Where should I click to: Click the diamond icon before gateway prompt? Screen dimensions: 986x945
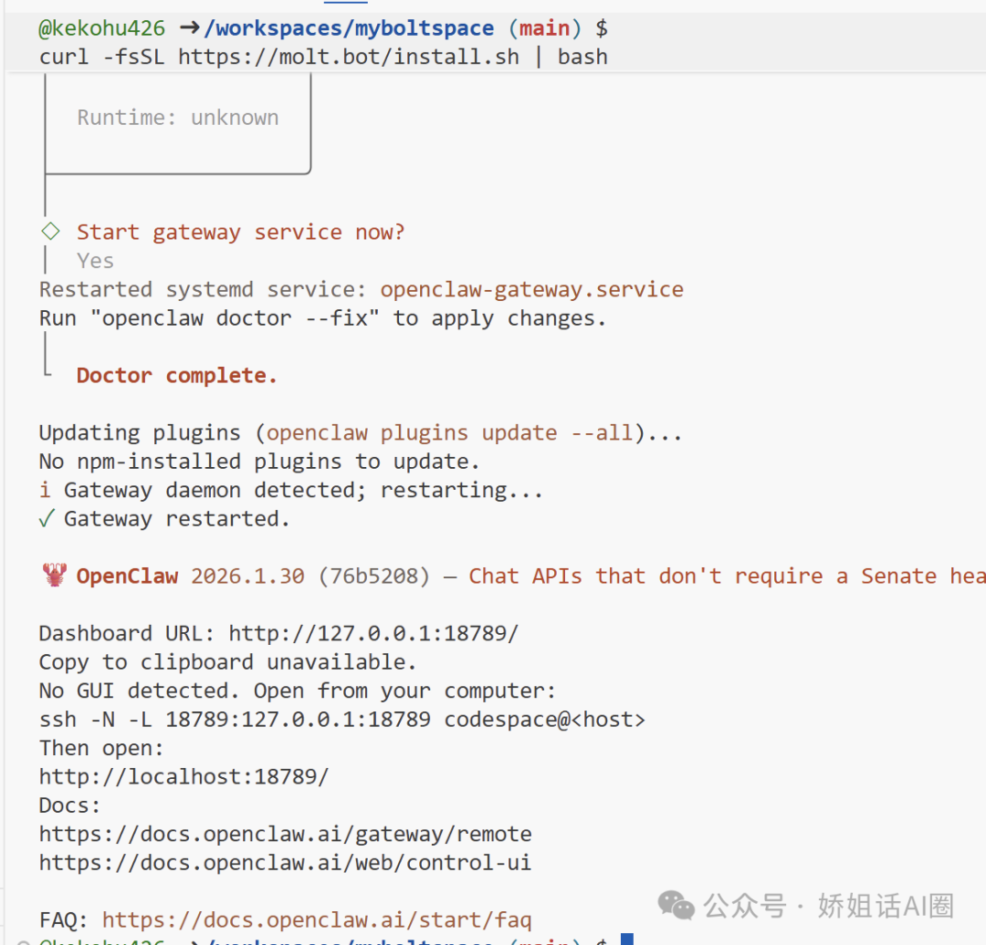click(x=51, y=232)
